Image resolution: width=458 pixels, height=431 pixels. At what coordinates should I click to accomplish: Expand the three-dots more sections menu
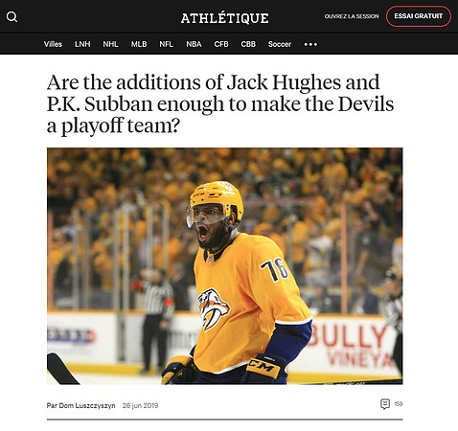tap(310, 44)
